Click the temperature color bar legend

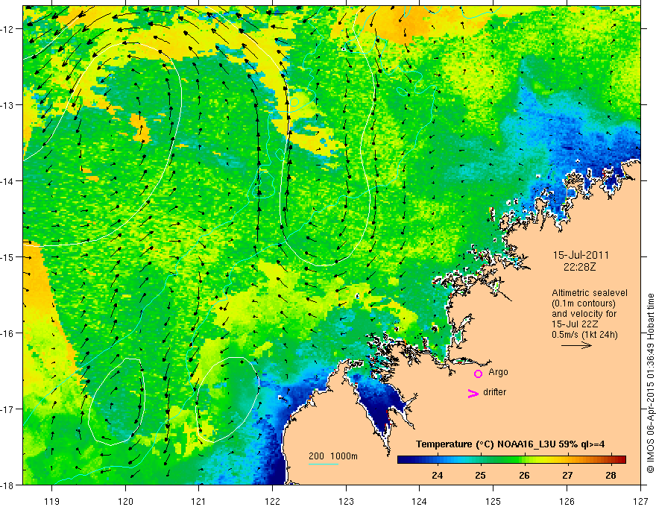[x=511, y=459]
